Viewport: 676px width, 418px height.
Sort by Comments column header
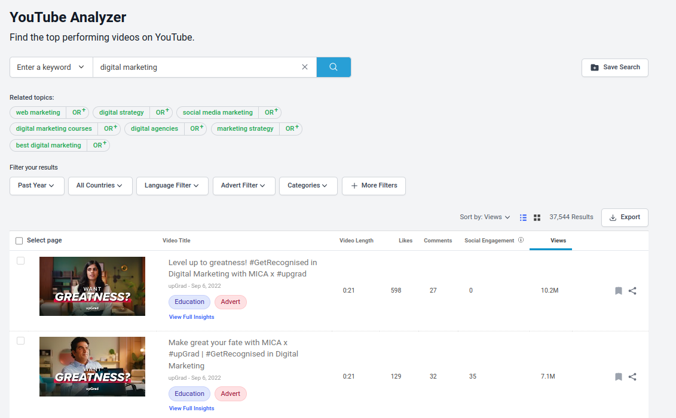(438, 241)
